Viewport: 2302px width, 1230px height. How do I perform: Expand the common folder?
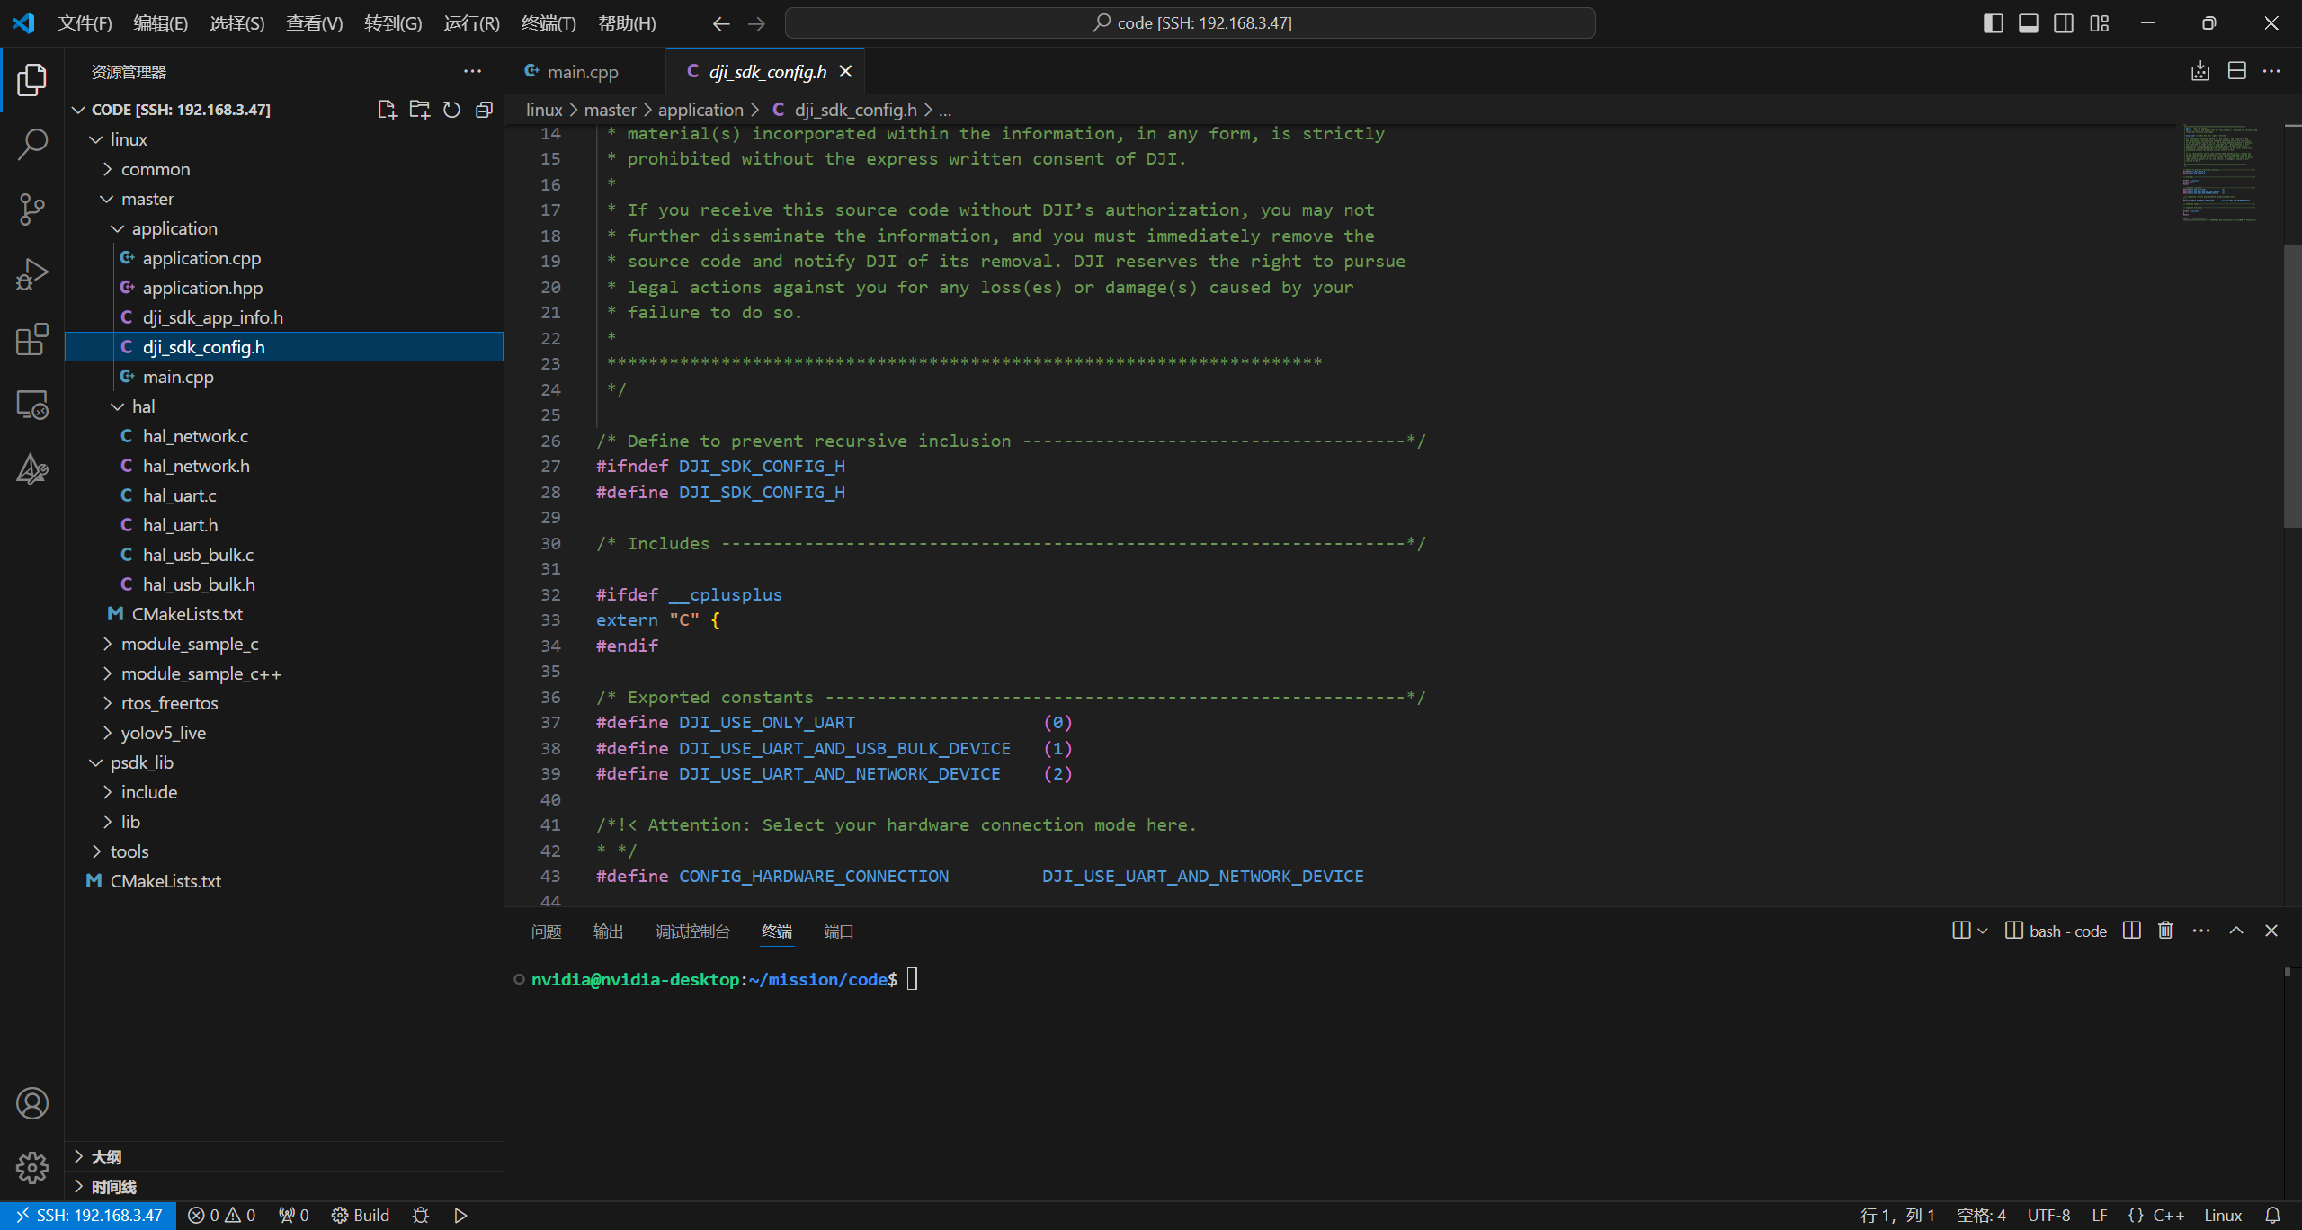[x=283, y=169]
